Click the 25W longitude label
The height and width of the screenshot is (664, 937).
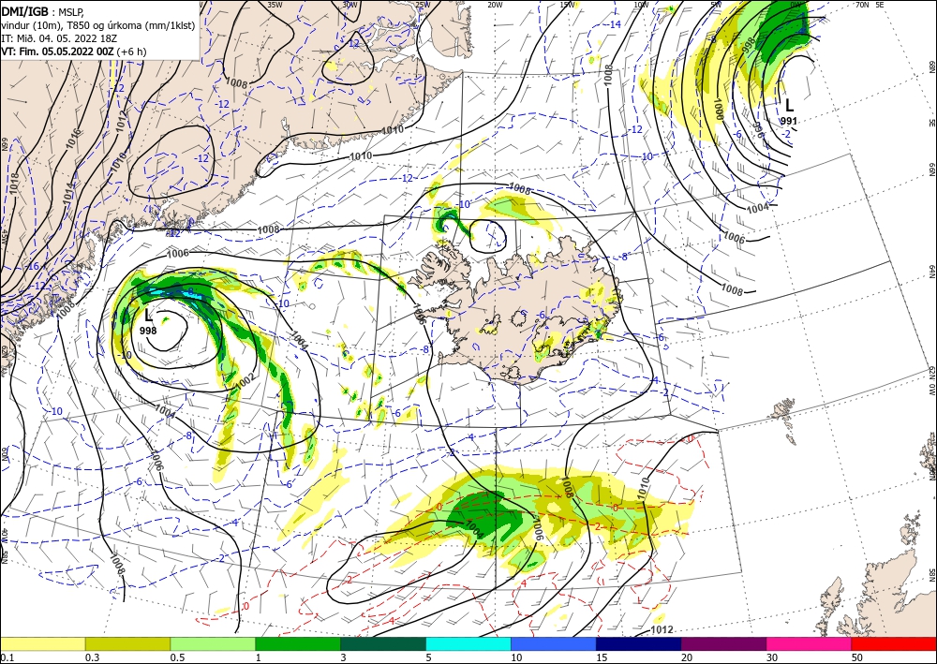423,5
